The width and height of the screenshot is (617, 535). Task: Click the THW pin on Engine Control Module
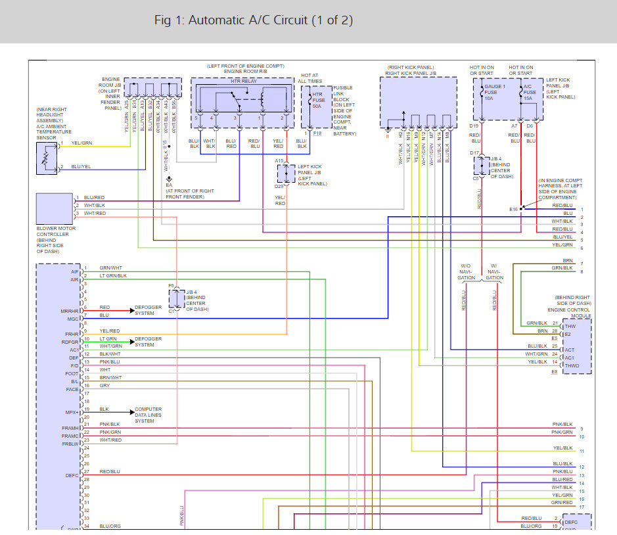tap(570, 327)
